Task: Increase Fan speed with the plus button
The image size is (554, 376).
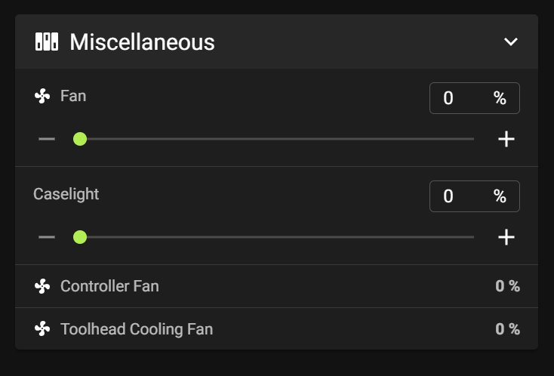Action: [506, 139]
